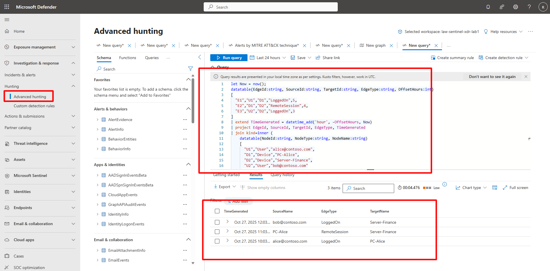Screen dimensions: 550x271
Task: Open the customize columns icon
Action: tap(495, 188)
